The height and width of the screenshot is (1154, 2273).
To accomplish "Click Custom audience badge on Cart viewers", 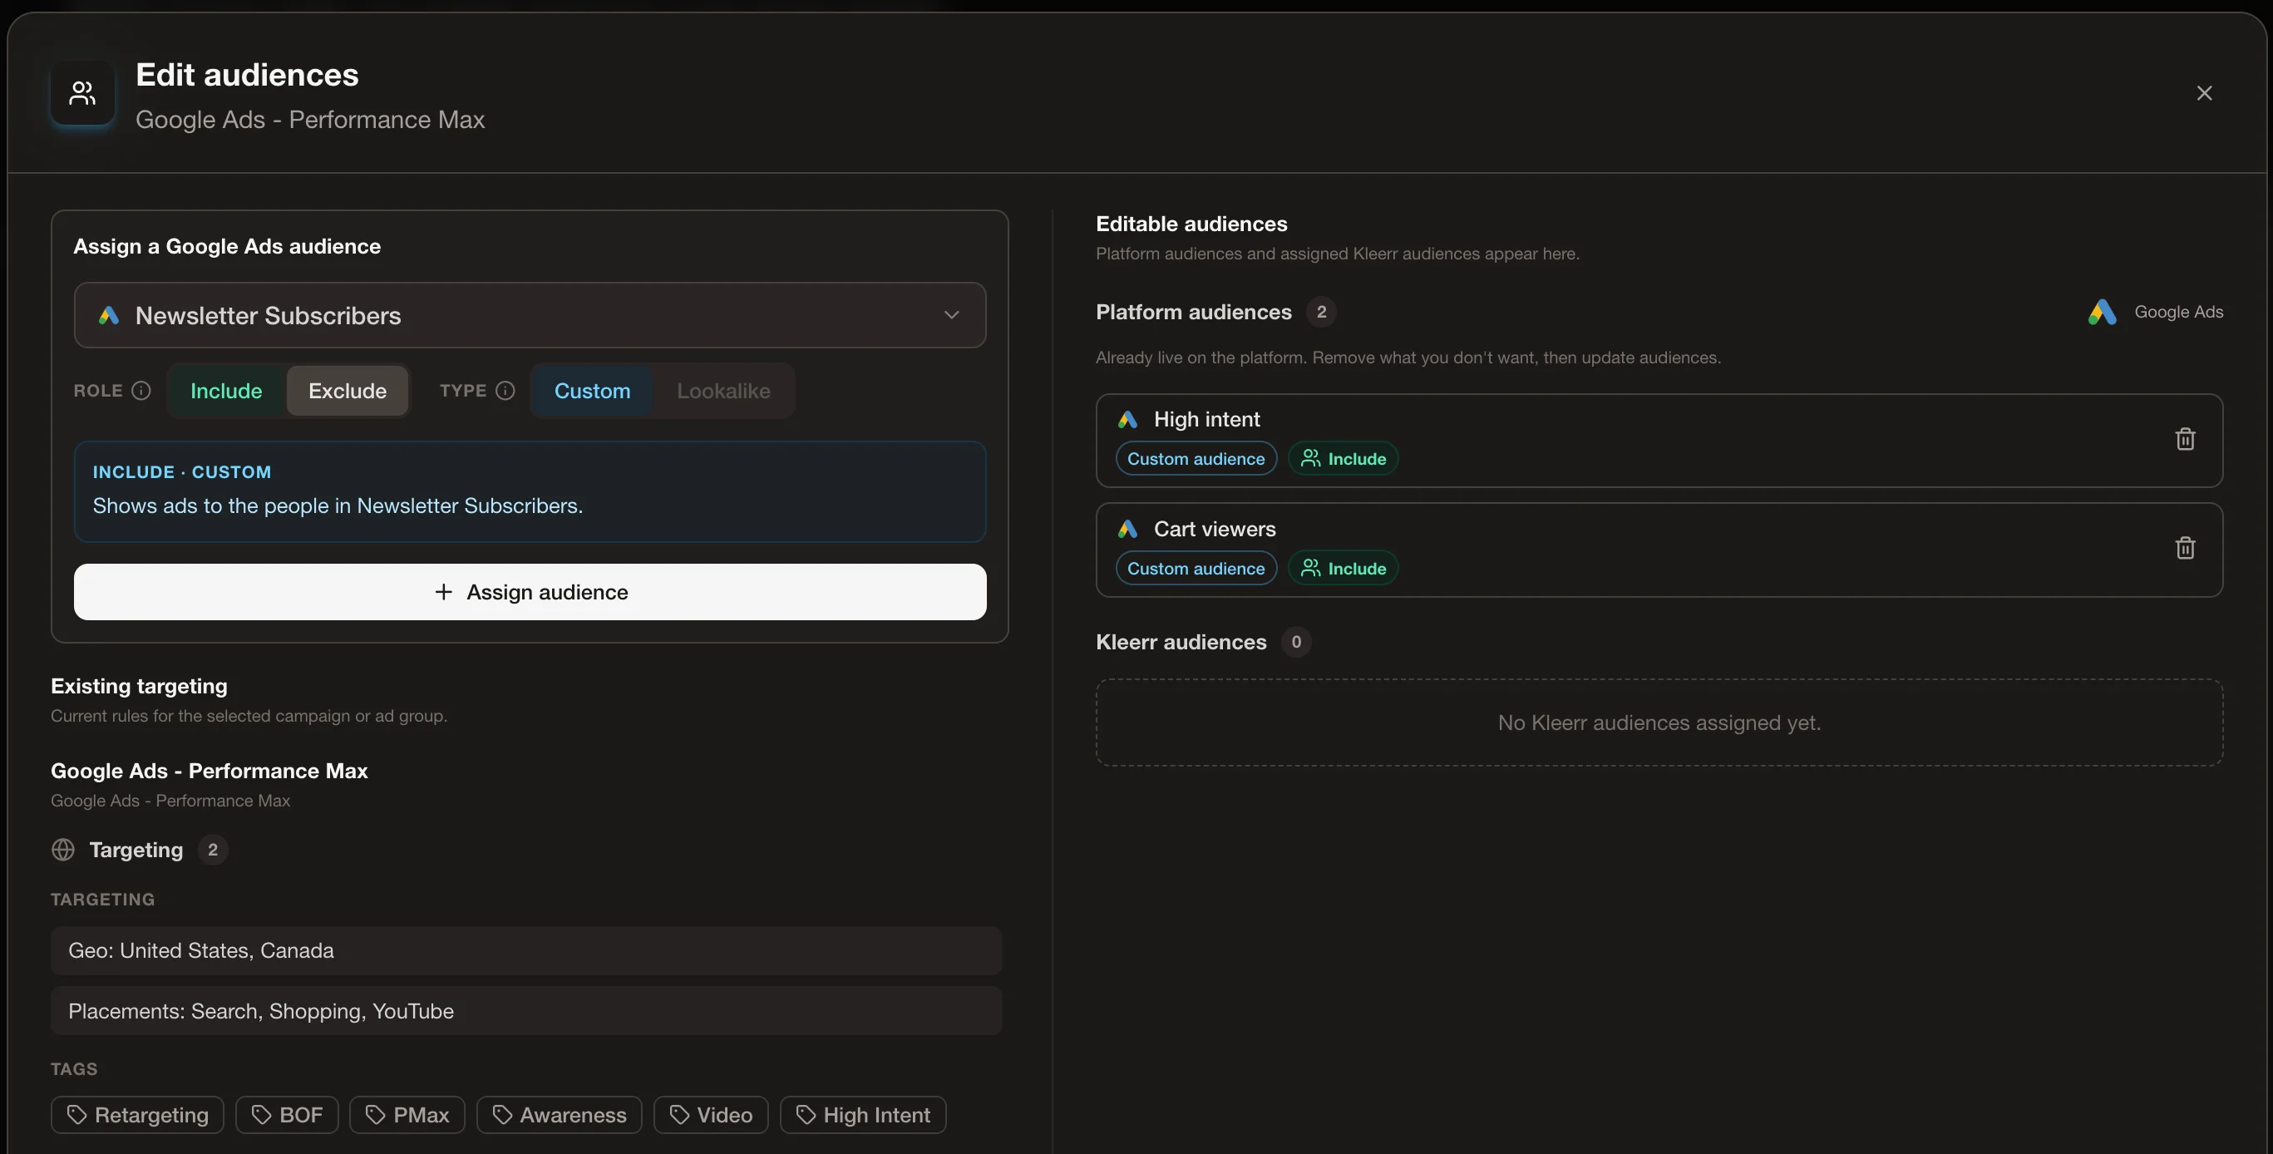I will (1196, 568).
